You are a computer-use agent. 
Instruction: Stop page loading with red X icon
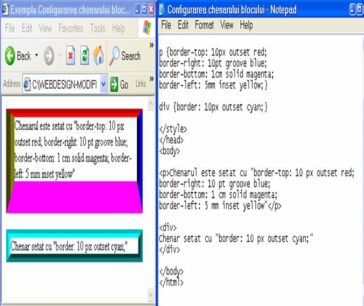point(71,55)
